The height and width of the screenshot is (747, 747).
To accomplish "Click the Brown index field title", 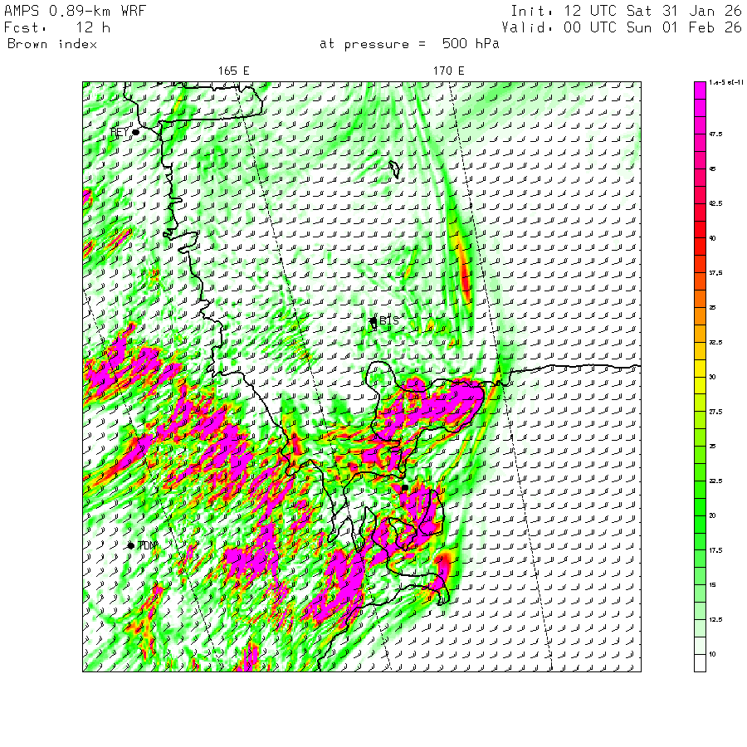I will 52,44.
